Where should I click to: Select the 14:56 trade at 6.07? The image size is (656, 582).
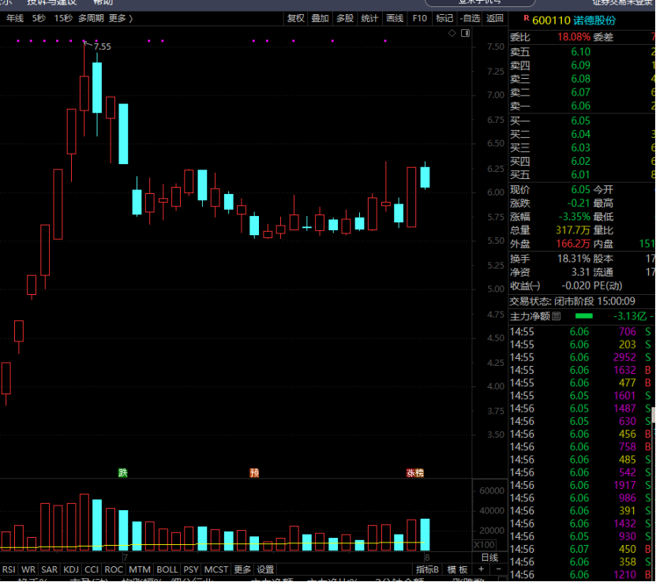(x=582, y=549)
